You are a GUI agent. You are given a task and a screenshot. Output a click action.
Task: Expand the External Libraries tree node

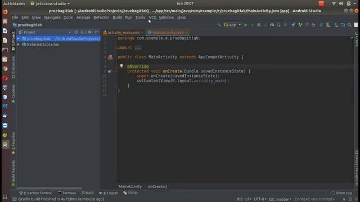point(19,44)
